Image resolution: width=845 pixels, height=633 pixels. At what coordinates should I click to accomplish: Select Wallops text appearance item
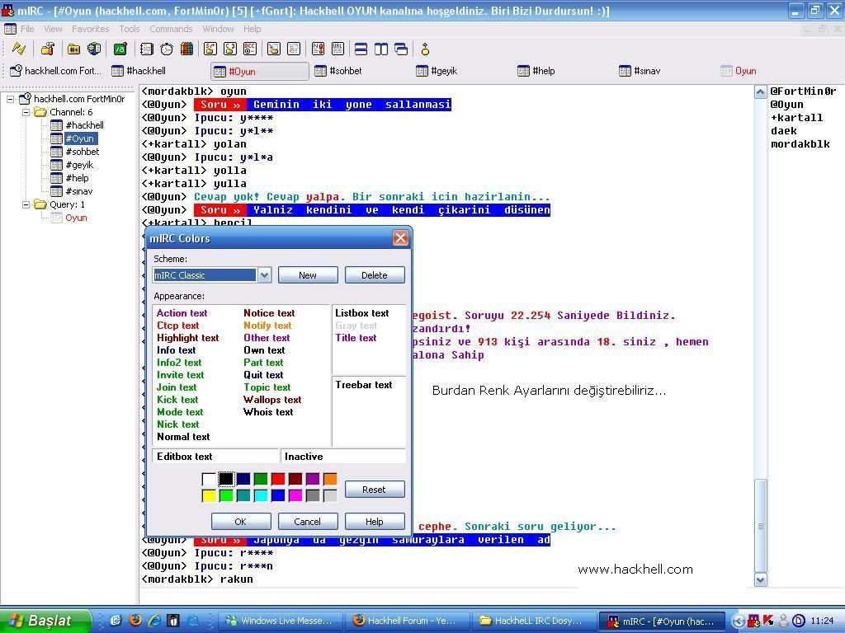coord(272,400)
